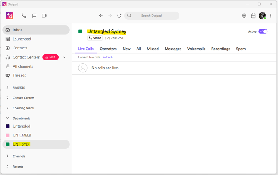Open settings with the gear icon
The width and height of the screenshot is (278, 175).
tap(244, 16)
